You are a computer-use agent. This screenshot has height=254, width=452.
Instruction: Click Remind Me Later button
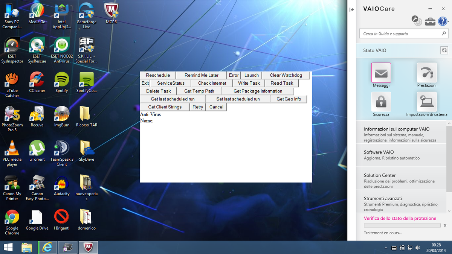(202, 75)
